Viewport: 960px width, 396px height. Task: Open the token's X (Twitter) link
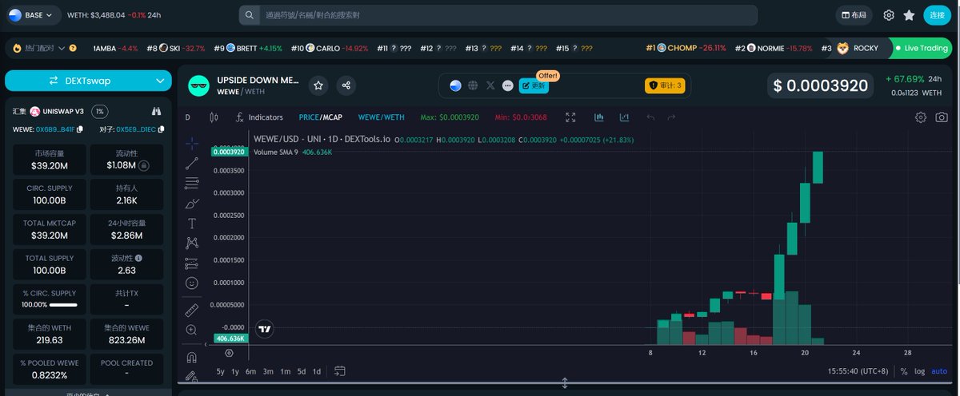point(490,85)
